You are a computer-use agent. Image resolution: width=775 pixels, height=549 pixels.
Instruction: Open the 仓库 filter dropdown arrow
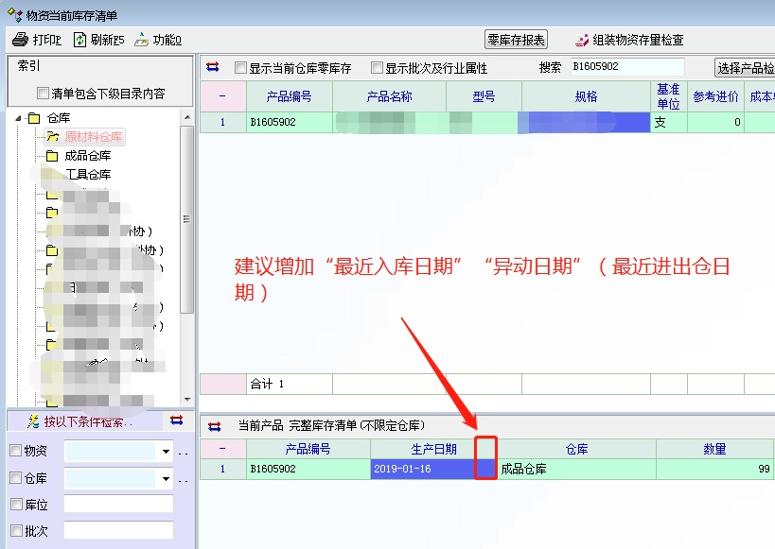point(167,478)
